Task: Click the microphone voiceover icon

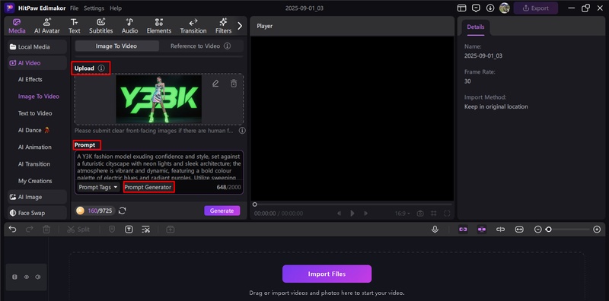Action: 435,230
